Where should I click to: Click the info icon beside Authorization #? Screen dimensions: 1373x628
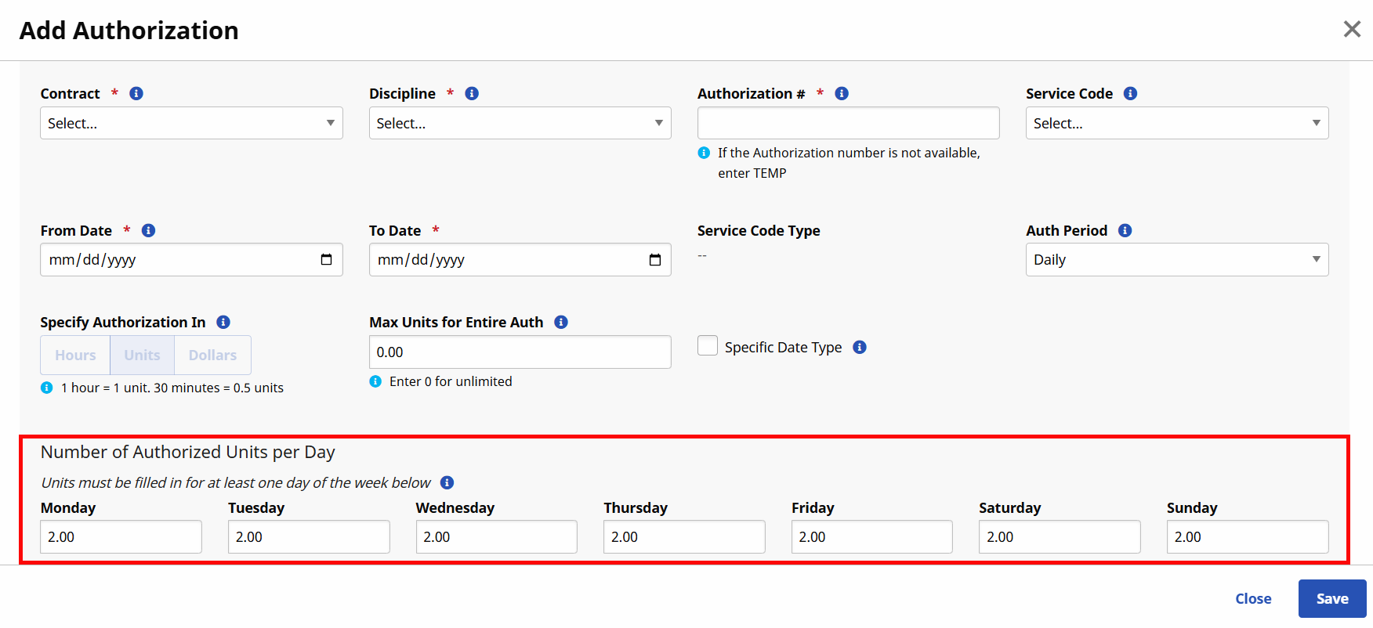click(x=842, y=94)
